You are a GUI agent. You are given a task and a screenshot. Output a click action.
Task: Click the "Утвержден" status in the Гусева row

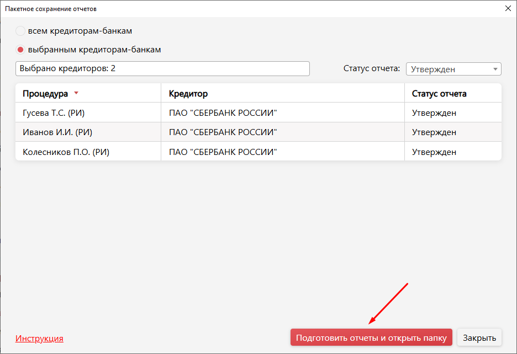(434, 113)
